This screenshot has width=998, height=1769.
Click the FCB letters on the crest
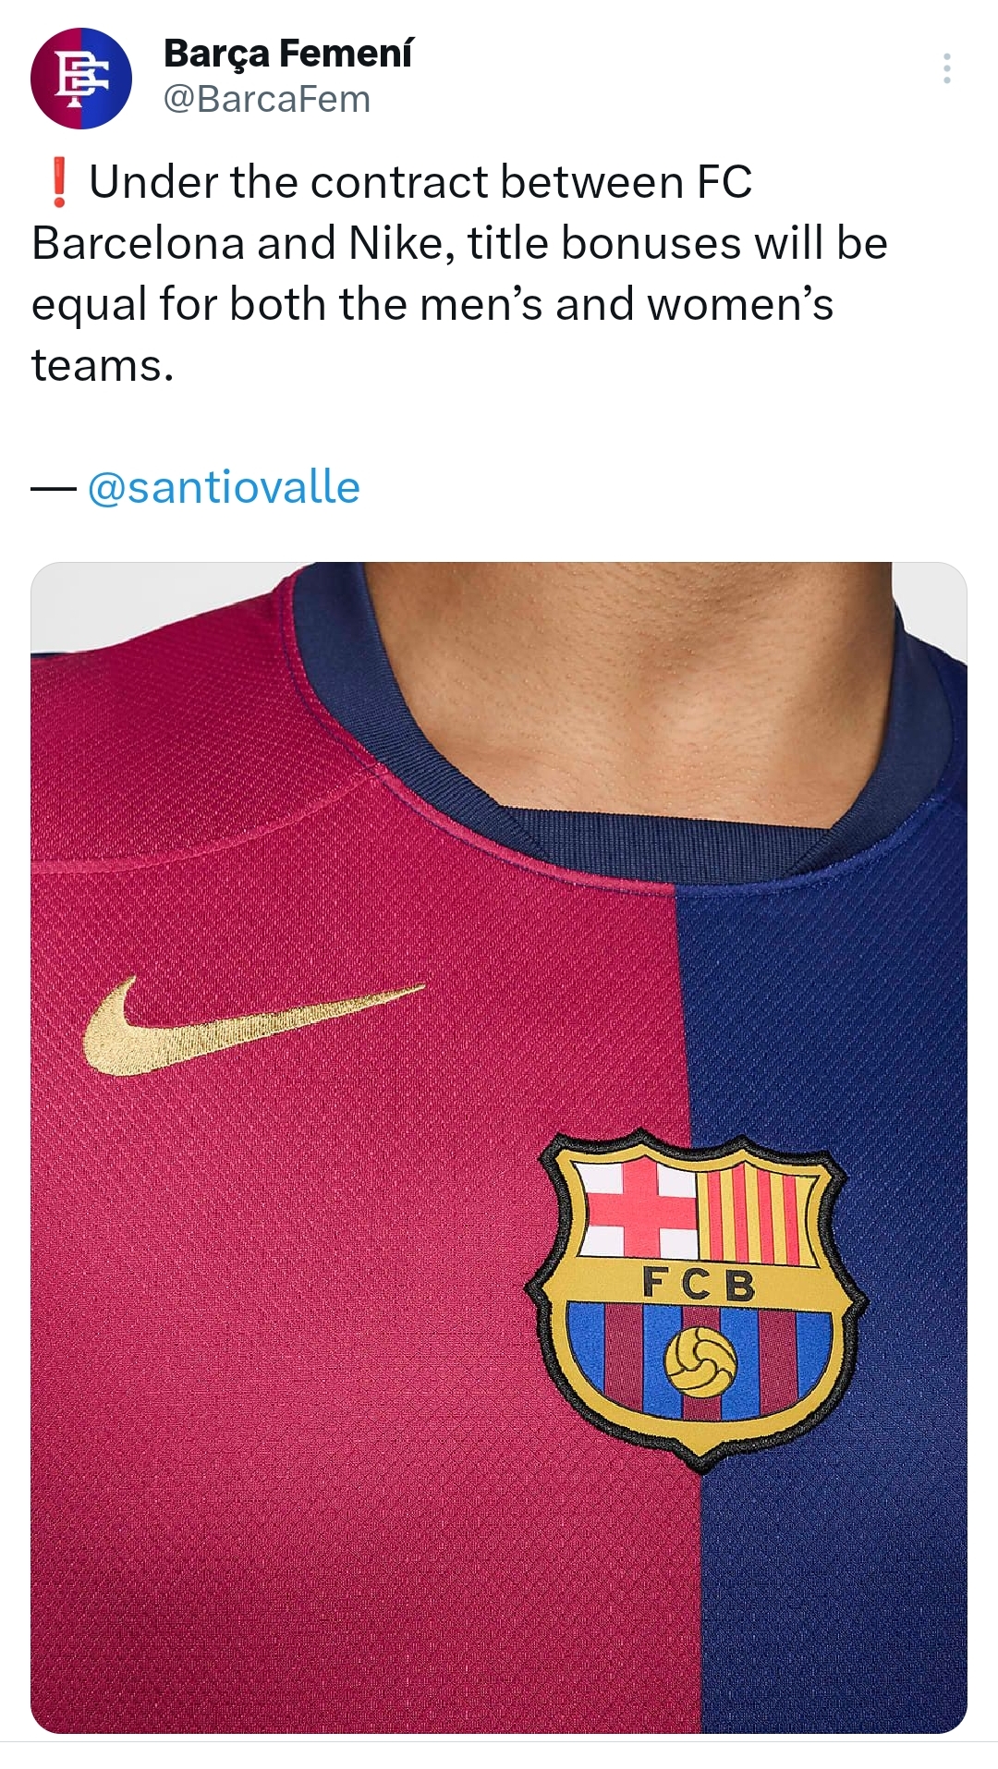[x=699, y=1284]
